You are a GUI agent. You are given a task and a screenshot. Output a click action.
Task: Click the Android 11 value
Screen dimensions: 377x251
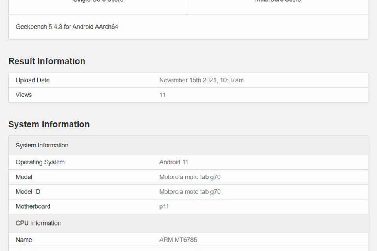(x=174, y=162)
